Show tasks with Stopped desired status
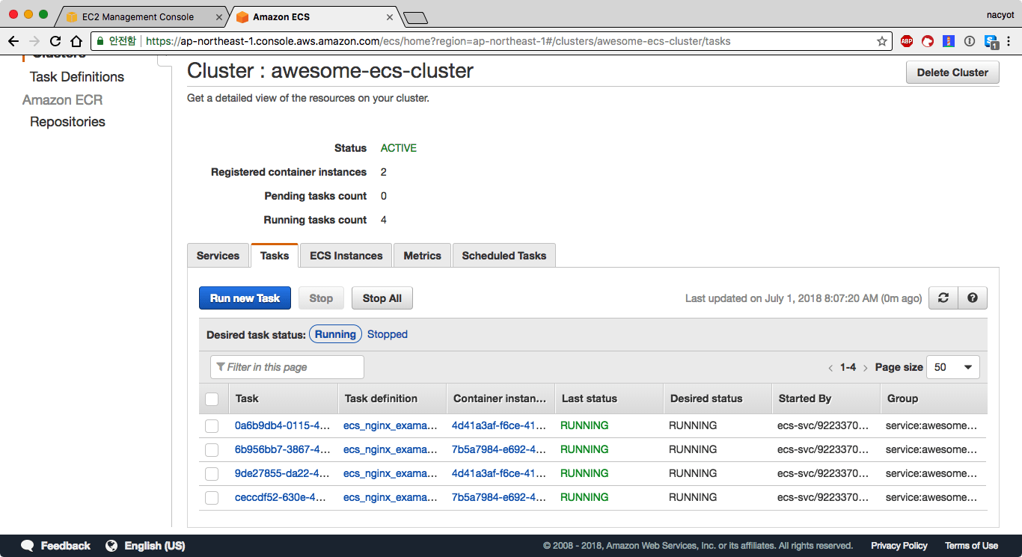Viewport: 1022px width, 557px height. click(387, 334)
